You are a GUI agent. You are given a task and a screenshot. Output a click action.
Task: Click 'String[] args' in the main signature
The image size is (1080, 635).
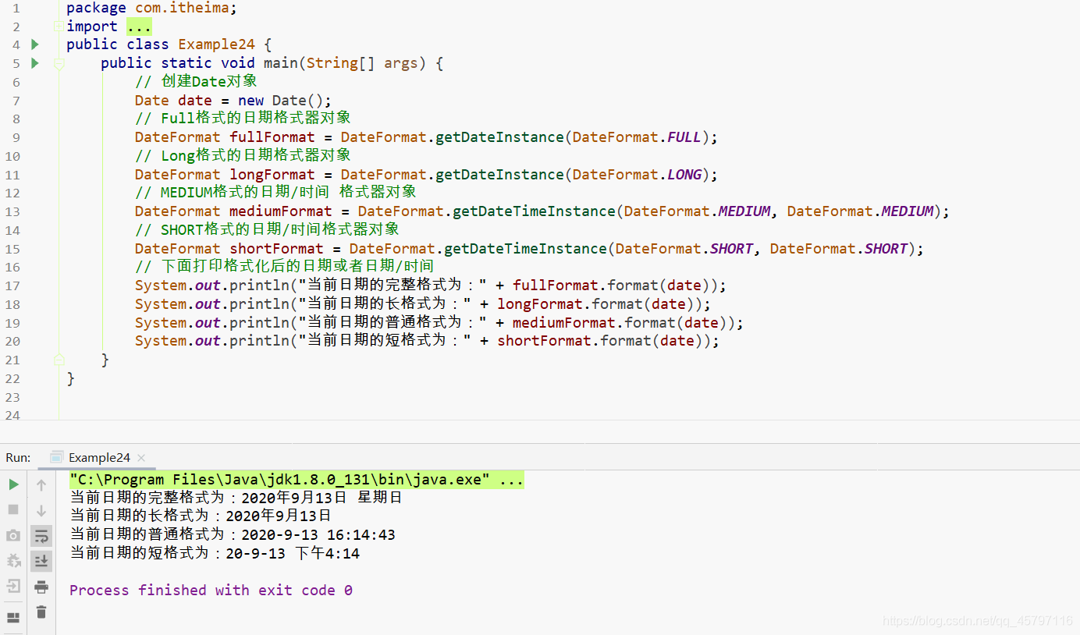pyautogui.click(x=362, y=63)
